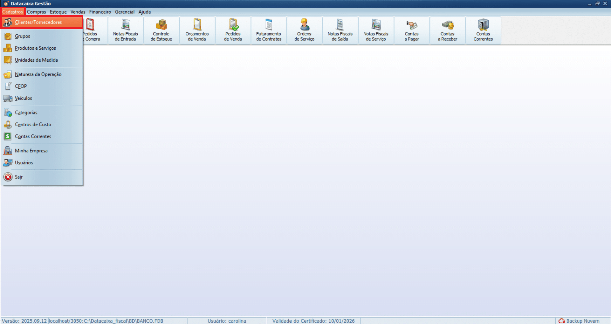Viewport: 611px width, 324px height.
Task: Restore the Datacaixa window size
Action: click(597, 3)
